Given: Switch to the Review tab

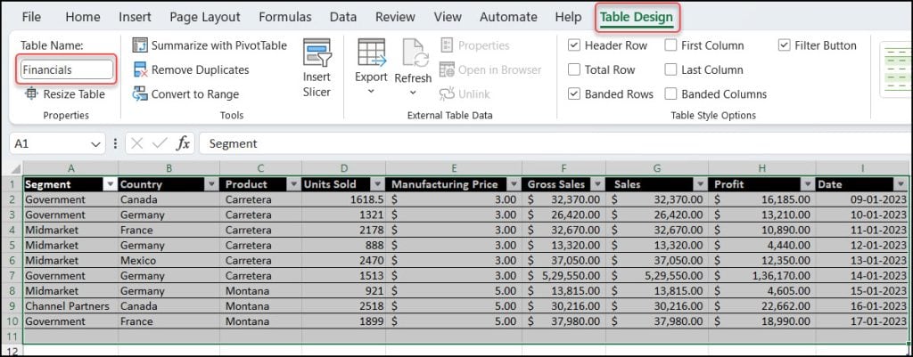Looking at the screenshot, I should click(x=395, y=17).
